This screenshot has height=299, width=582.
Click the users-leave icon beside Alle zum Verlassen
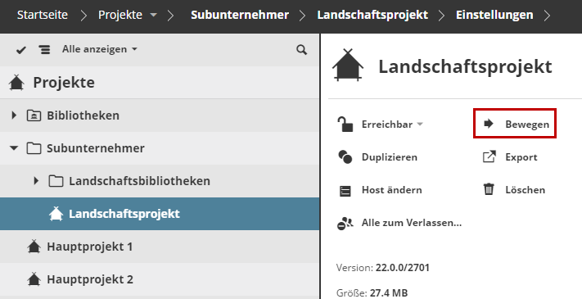coord(345,224)
